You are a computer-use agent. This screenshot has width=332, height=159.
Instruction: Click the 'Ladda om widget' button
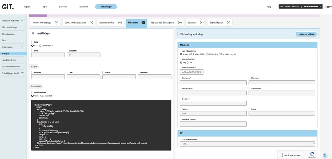click(x=306, y=34)
